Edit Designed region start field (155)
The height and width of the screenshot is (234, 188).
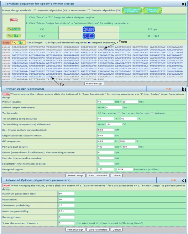point(106,169)
